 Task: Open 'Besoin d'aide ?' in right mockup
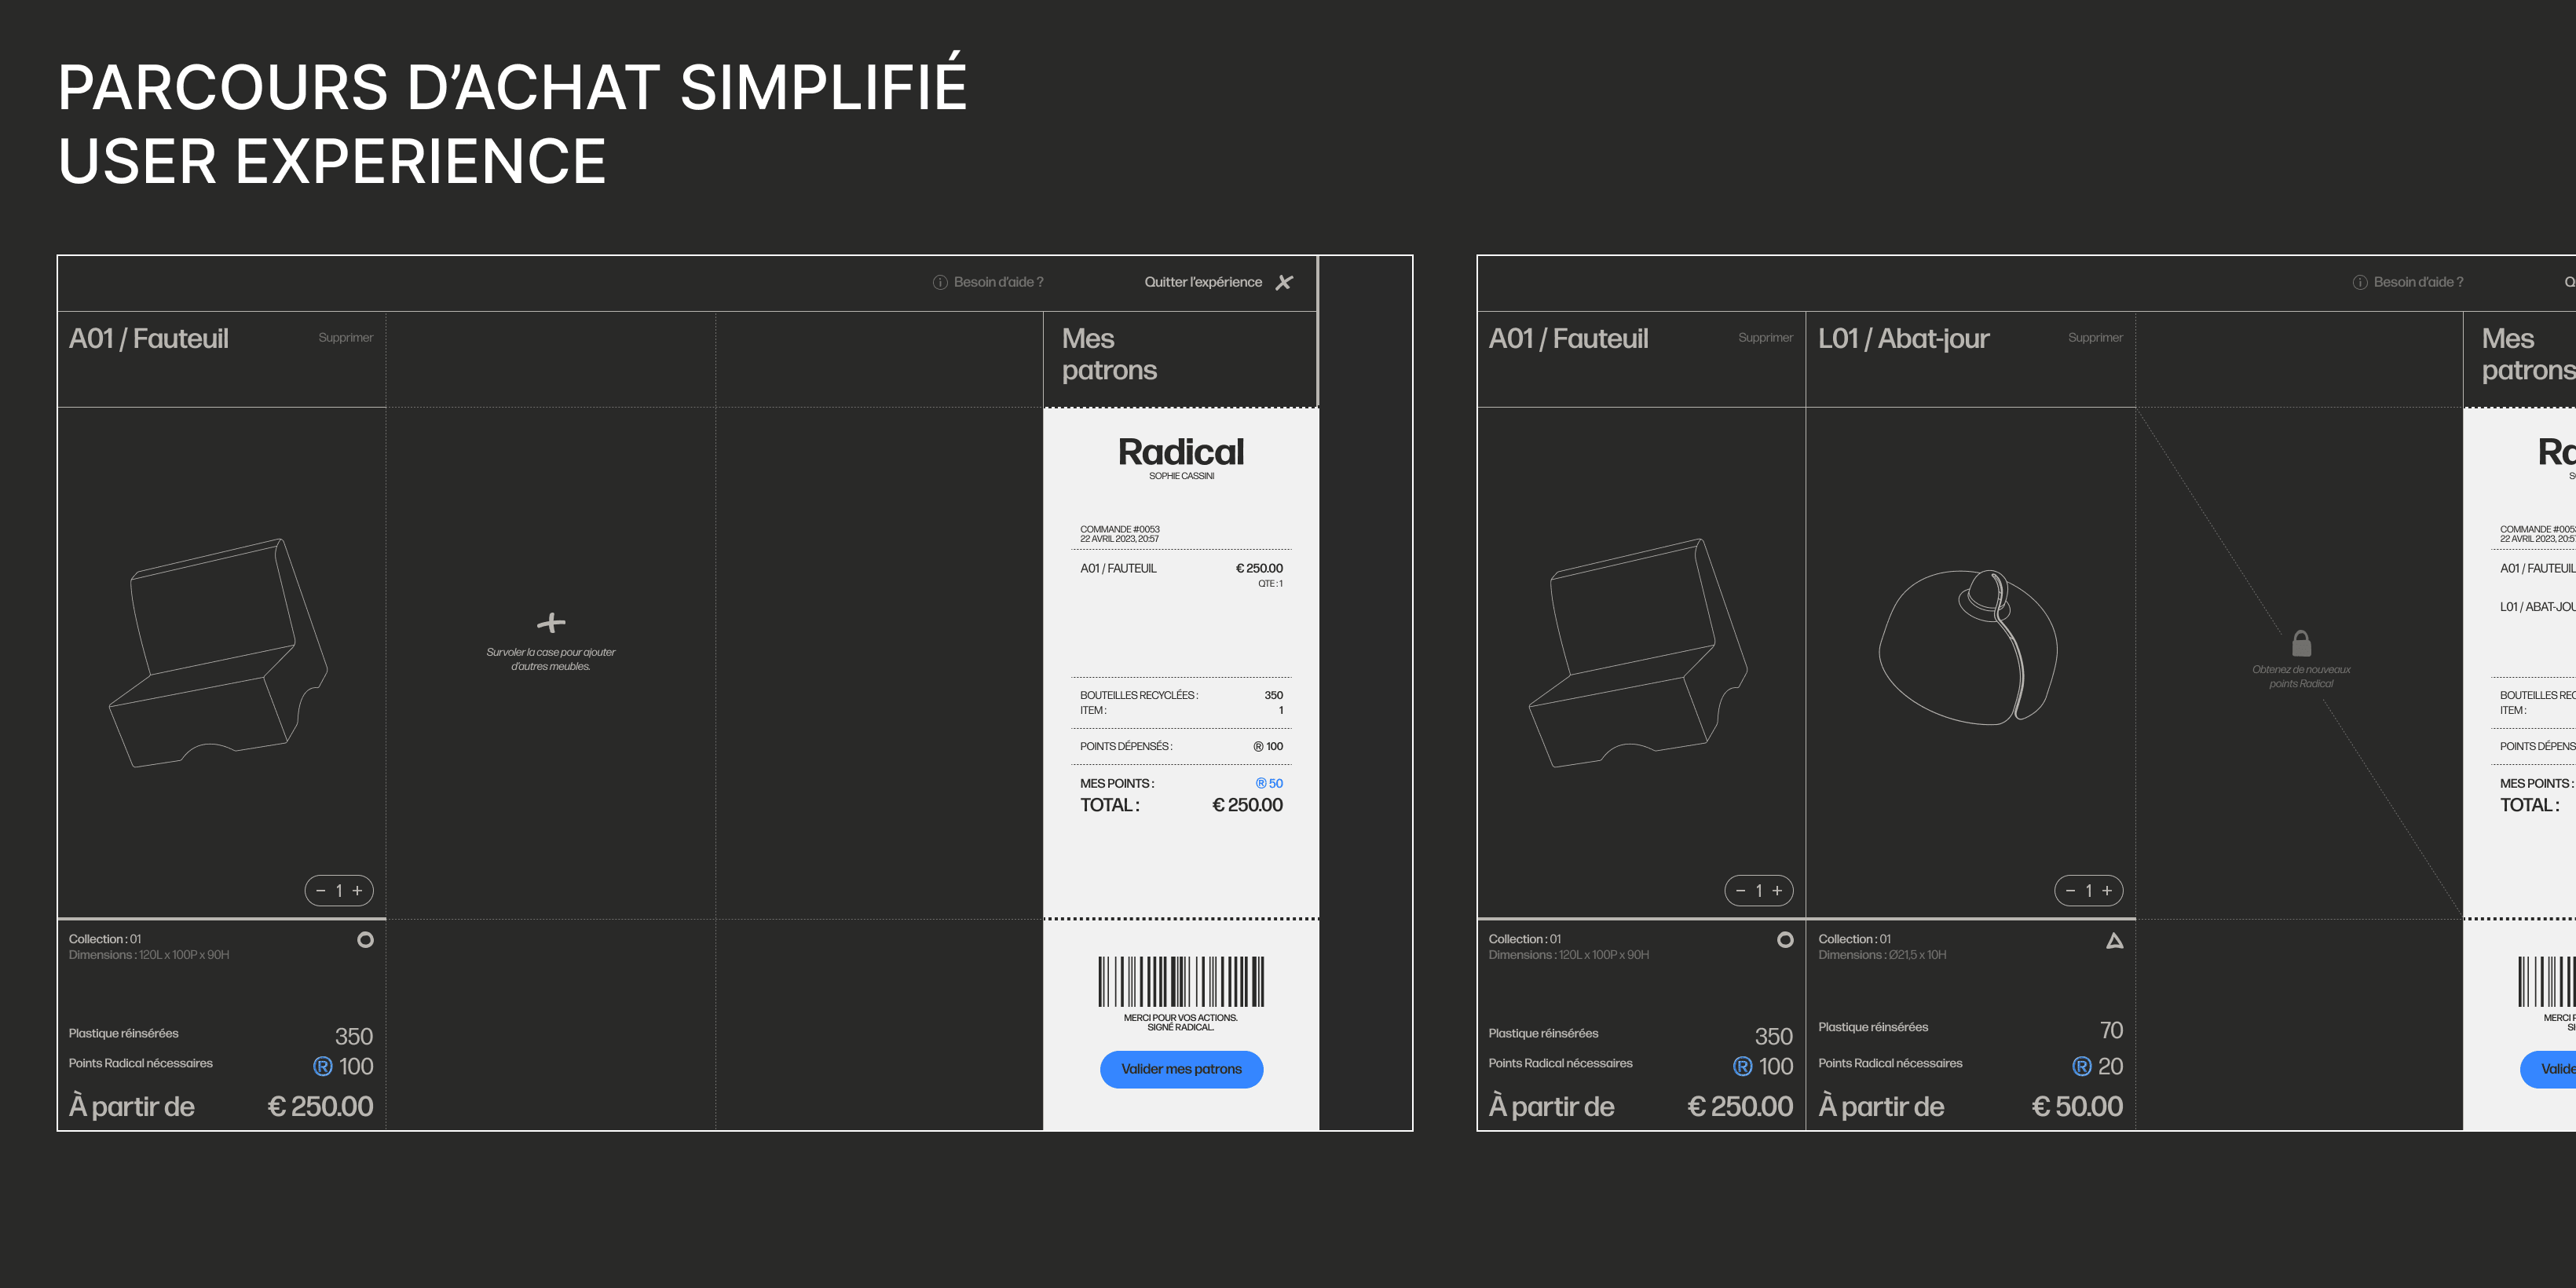2418,282
